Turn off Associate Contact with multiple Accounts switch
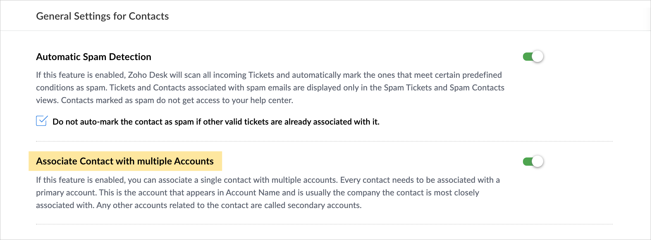 [533, 162]
